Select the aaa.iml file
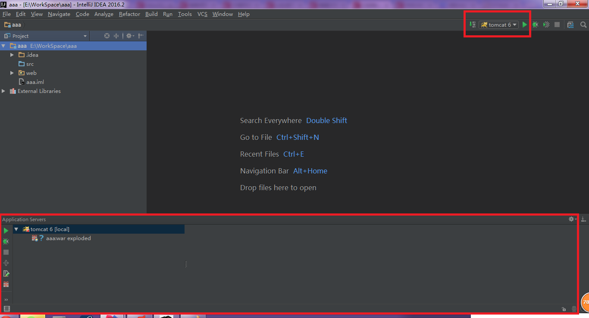This screenshot has height=318, width=589. point(31,82)
